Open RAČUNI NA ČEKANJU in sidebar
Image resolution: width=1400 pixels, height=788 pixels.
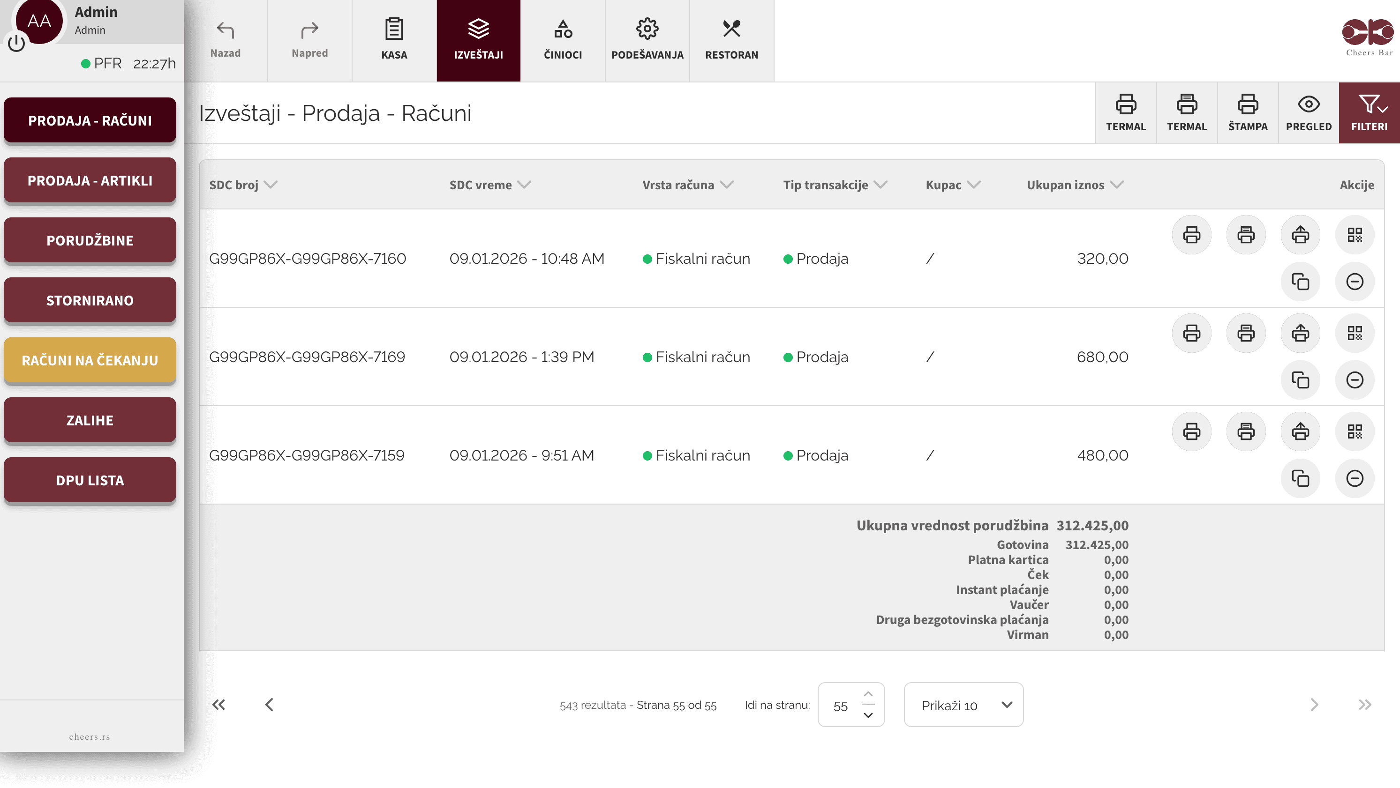[x=90, y=360]
